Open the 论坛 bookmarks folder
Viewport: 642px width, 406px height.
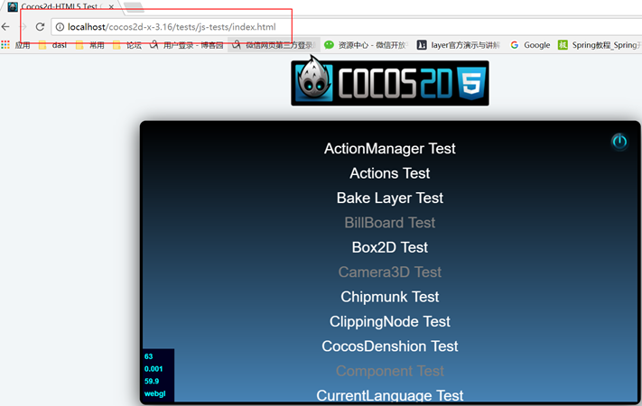coord(127,45)
